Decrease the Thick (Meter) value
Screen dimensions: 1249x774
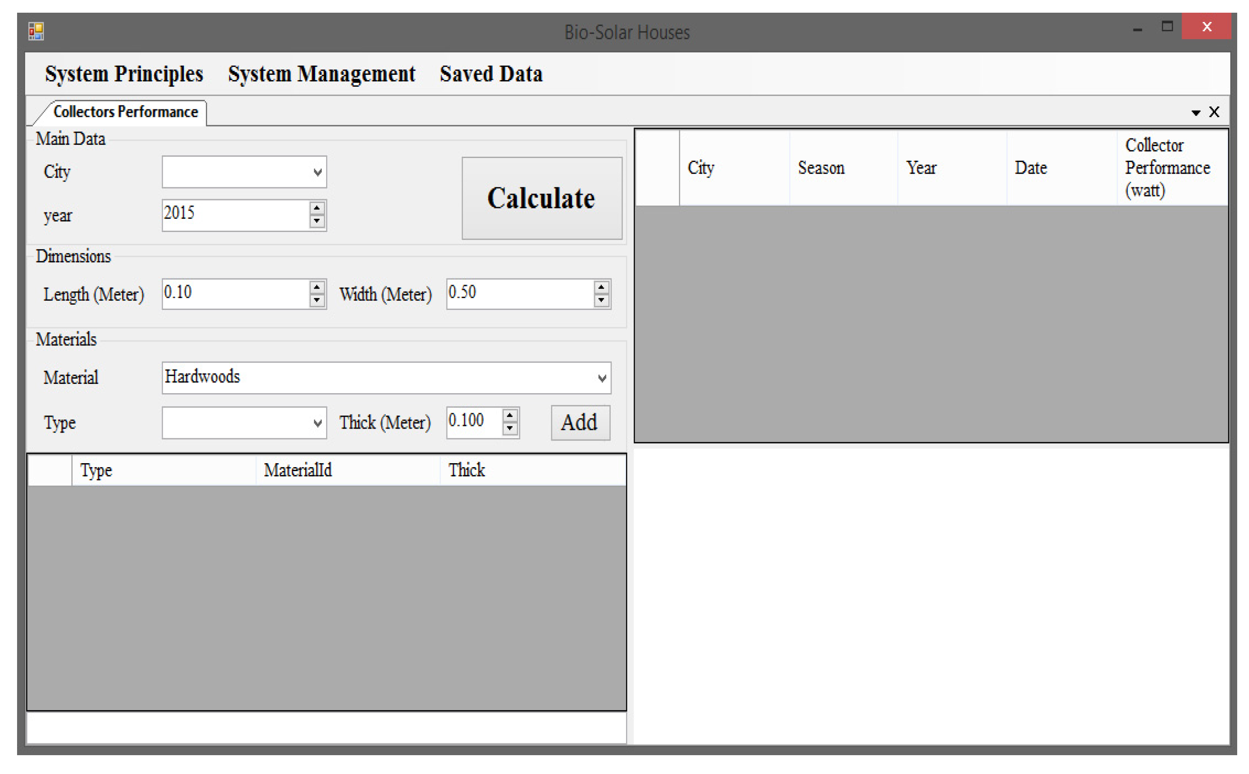pos(510,429)
